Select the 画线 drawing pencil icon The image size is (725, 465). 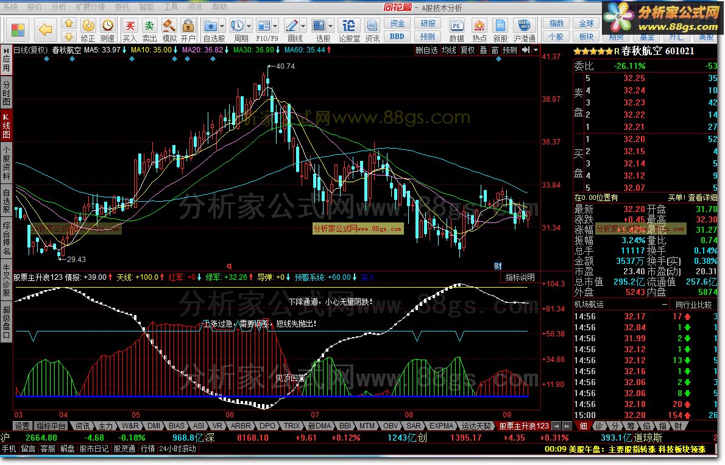point(292,26)
